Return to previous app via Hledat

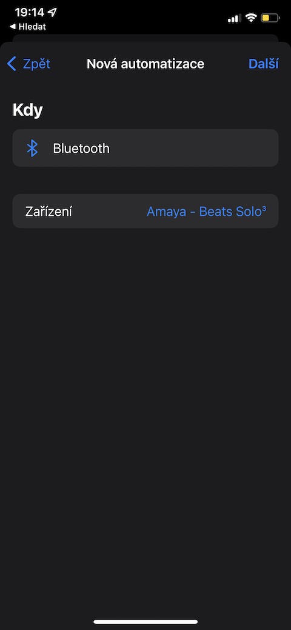32,27
